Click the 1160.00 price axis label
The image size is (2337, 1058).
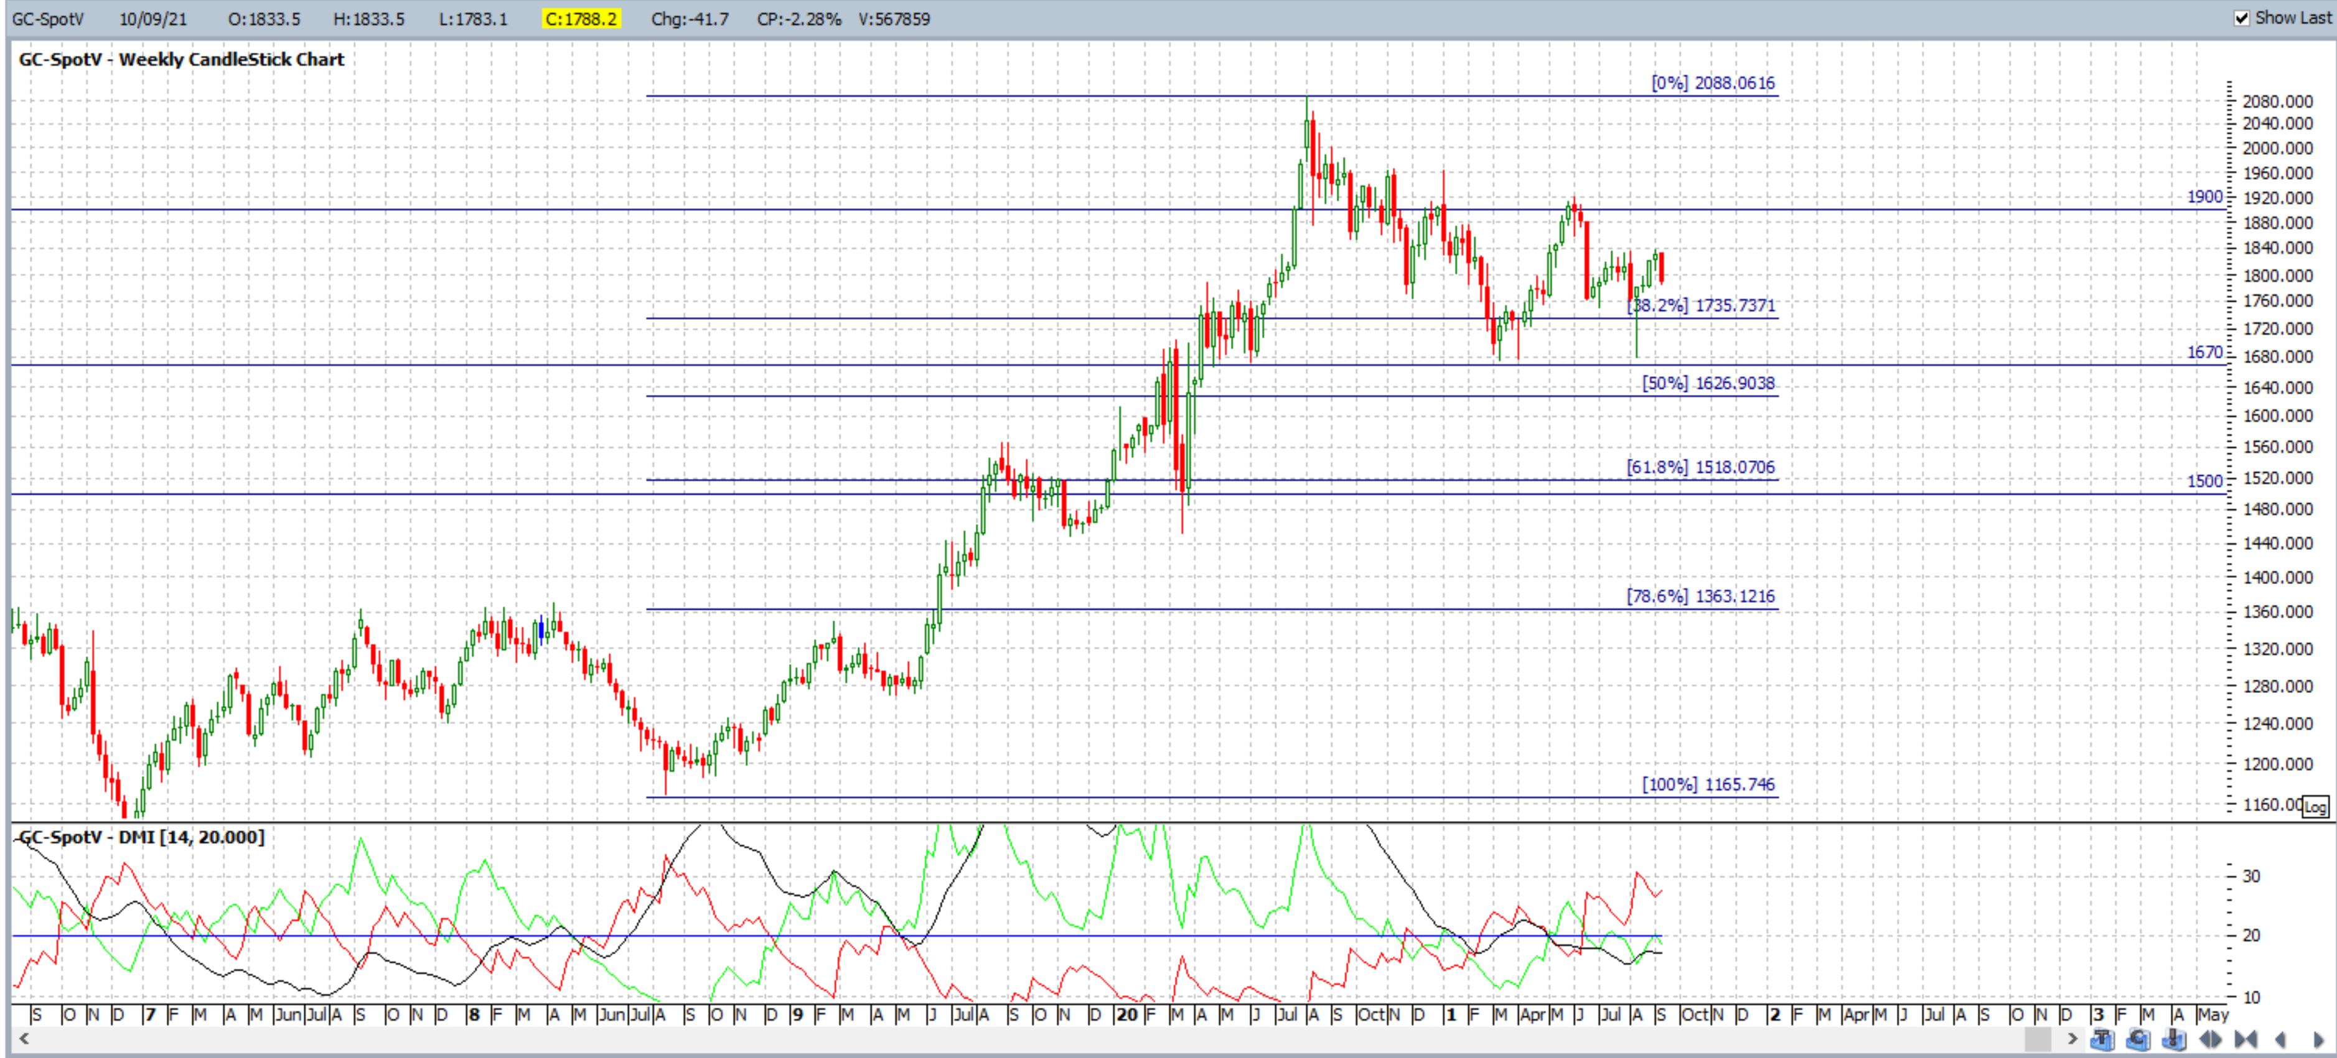click(2273, 804)
